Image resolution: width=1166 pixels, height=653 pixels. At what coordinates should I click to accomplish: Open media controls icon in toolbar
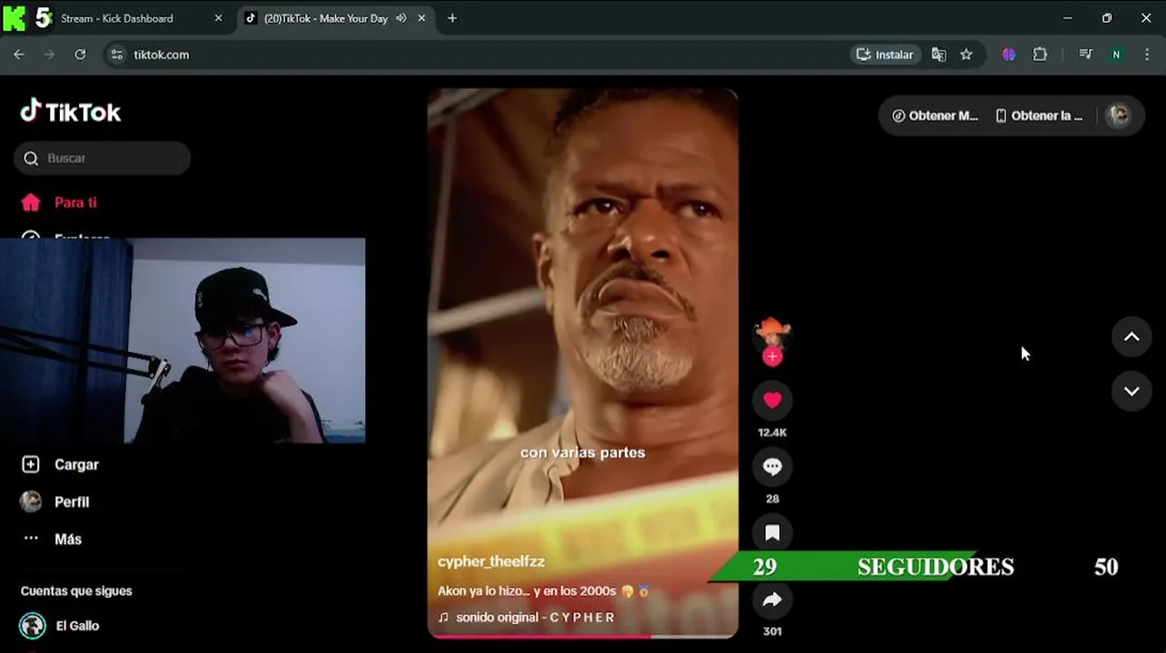click(x=1085, y=54)
